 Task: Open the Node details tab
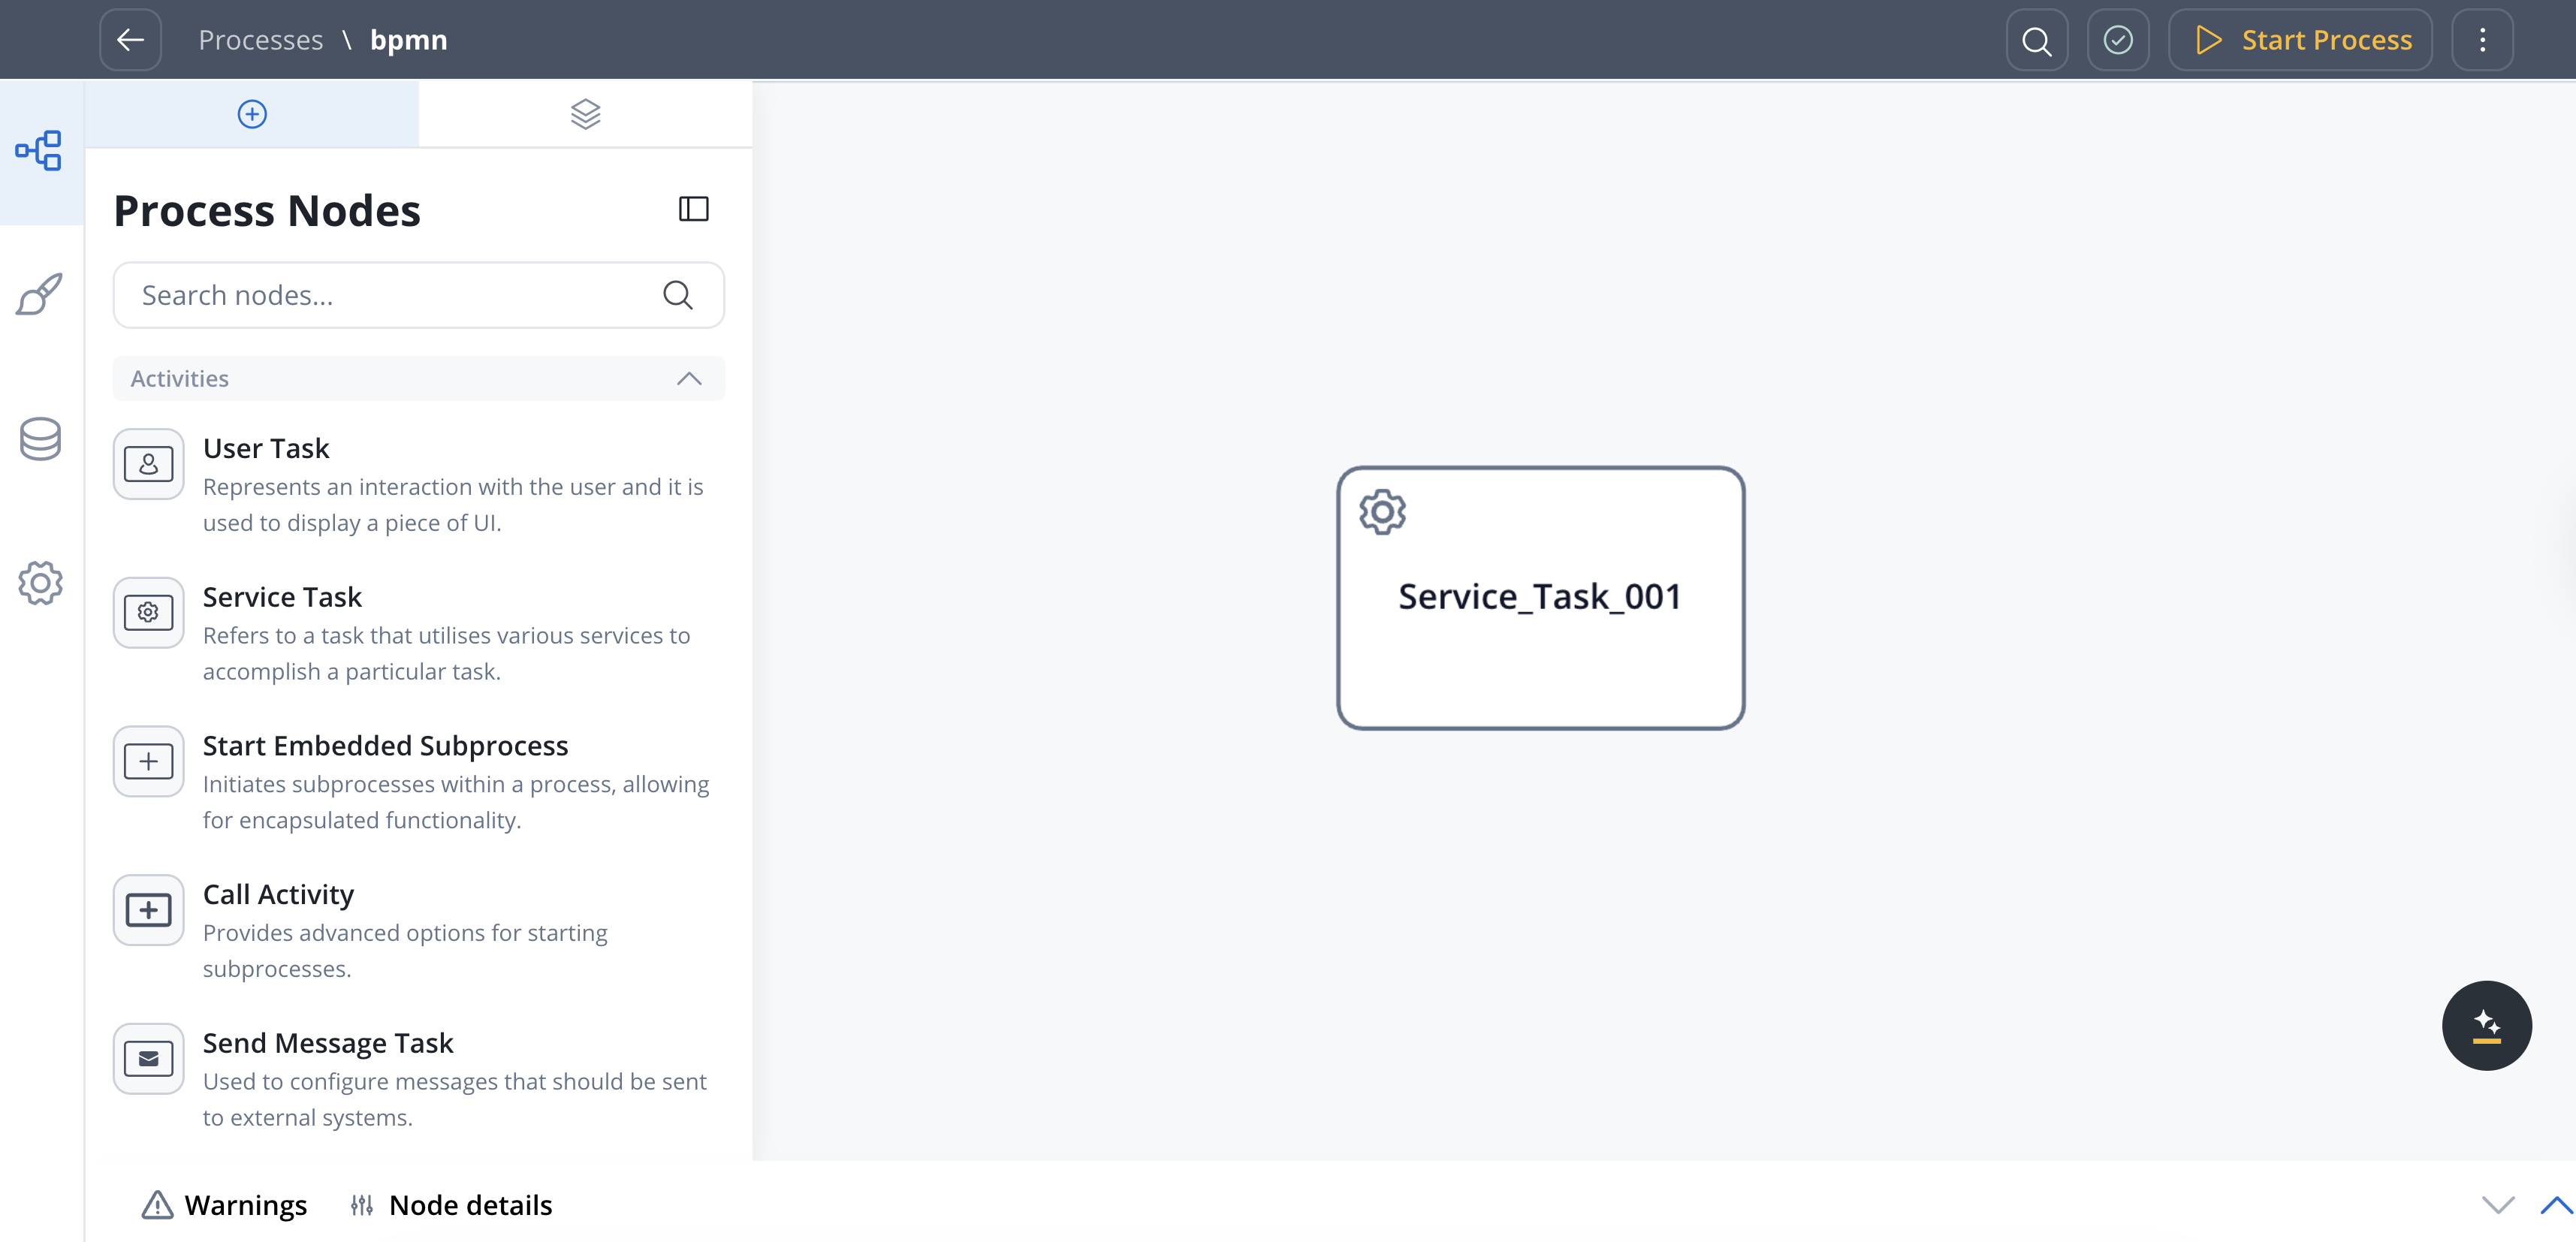click(451, 1205)
